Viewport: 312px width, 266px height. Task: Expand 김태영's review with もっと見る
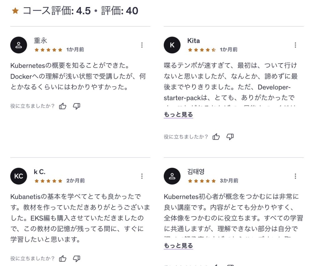click(178, 246)
